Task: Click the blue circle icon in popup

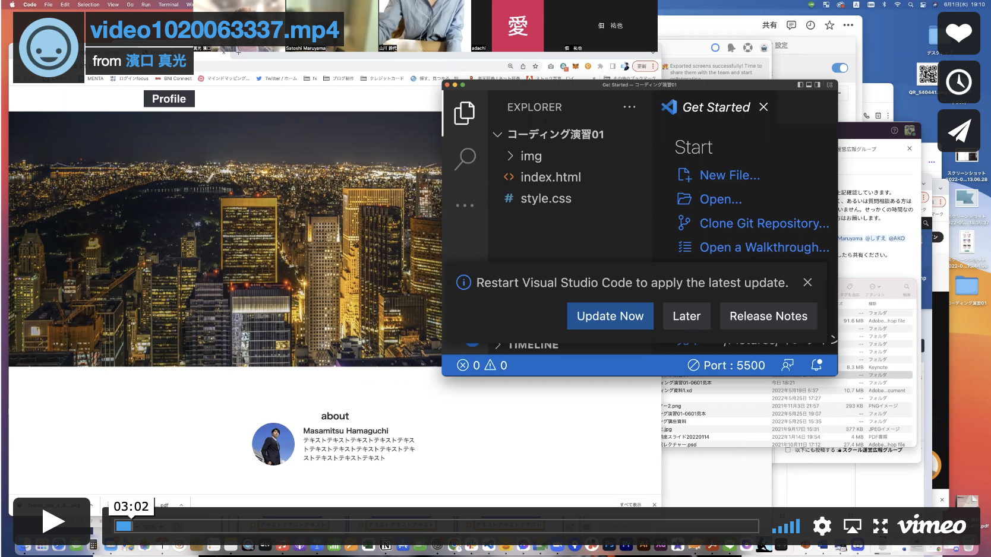Action: [715, 48]
